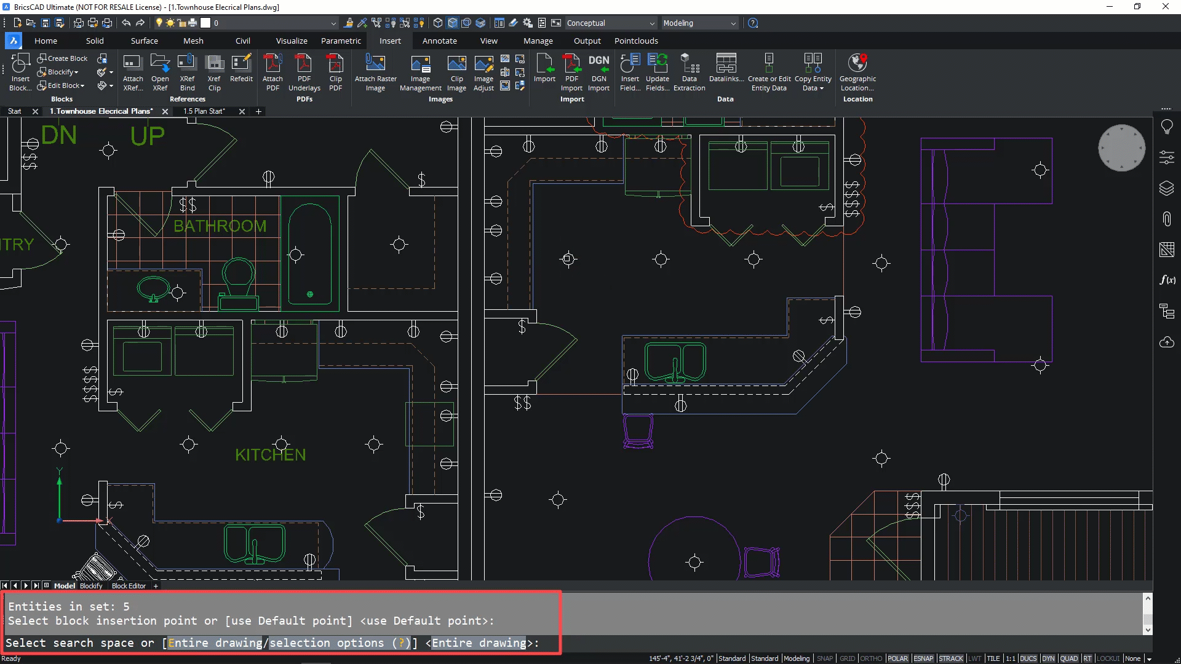This screenshot has height=664, width=1181.
Task: Toggle ORTHO mode in status bar
Action: click(x=870, y=658)
